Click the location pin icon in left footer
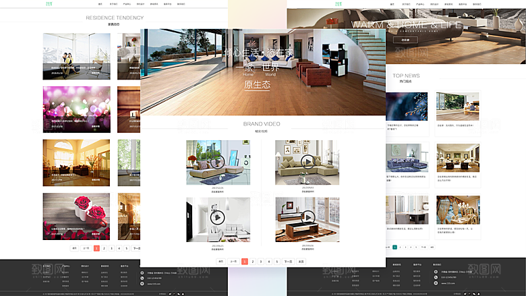The image size is (526, 296). coord(142,273)
